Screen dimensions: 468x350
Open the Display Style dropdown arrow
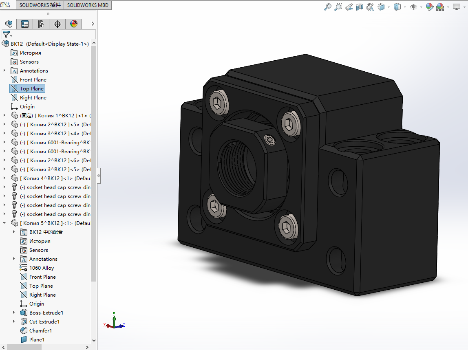pyautogui.click(x=405, y=7)
